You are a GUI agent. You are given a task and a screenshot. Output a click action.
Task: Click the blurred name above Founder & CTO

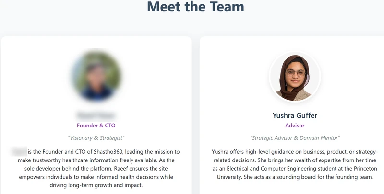coord(96,115)
